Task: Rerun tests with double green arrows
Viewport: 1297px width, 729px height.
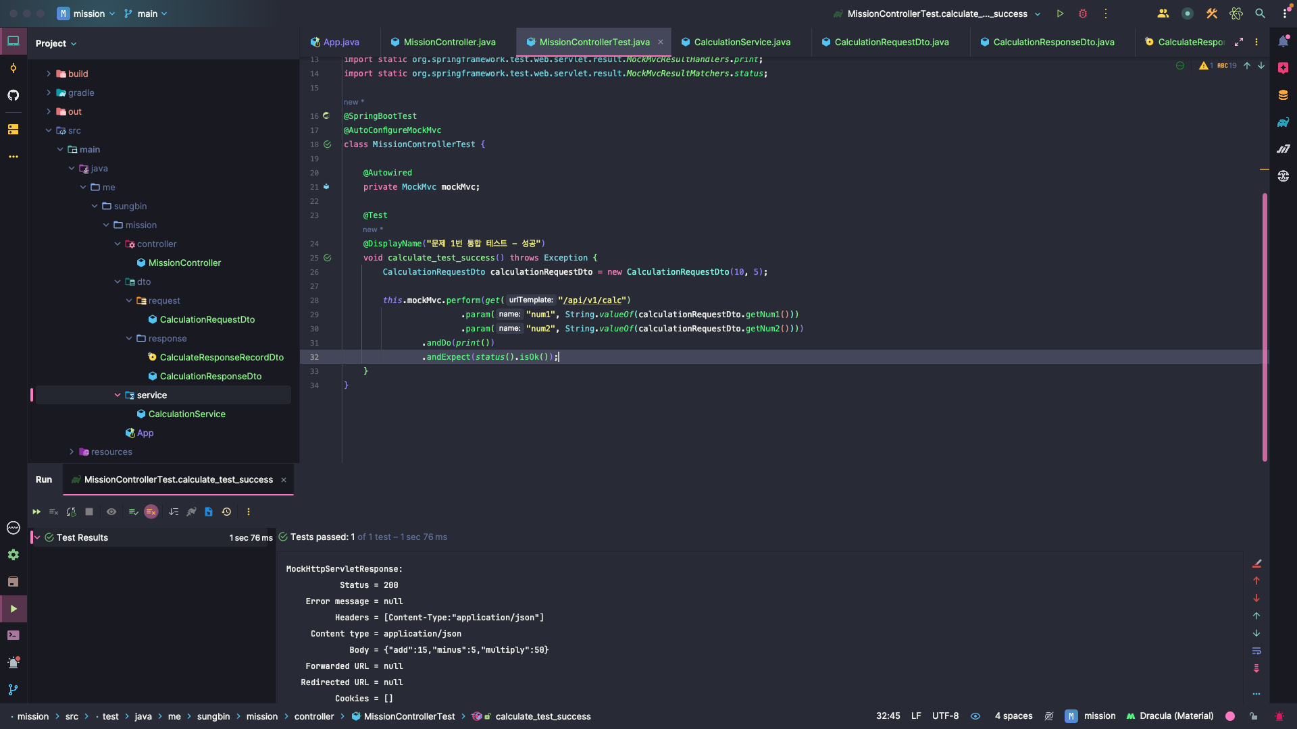Action: coord(36,512)
